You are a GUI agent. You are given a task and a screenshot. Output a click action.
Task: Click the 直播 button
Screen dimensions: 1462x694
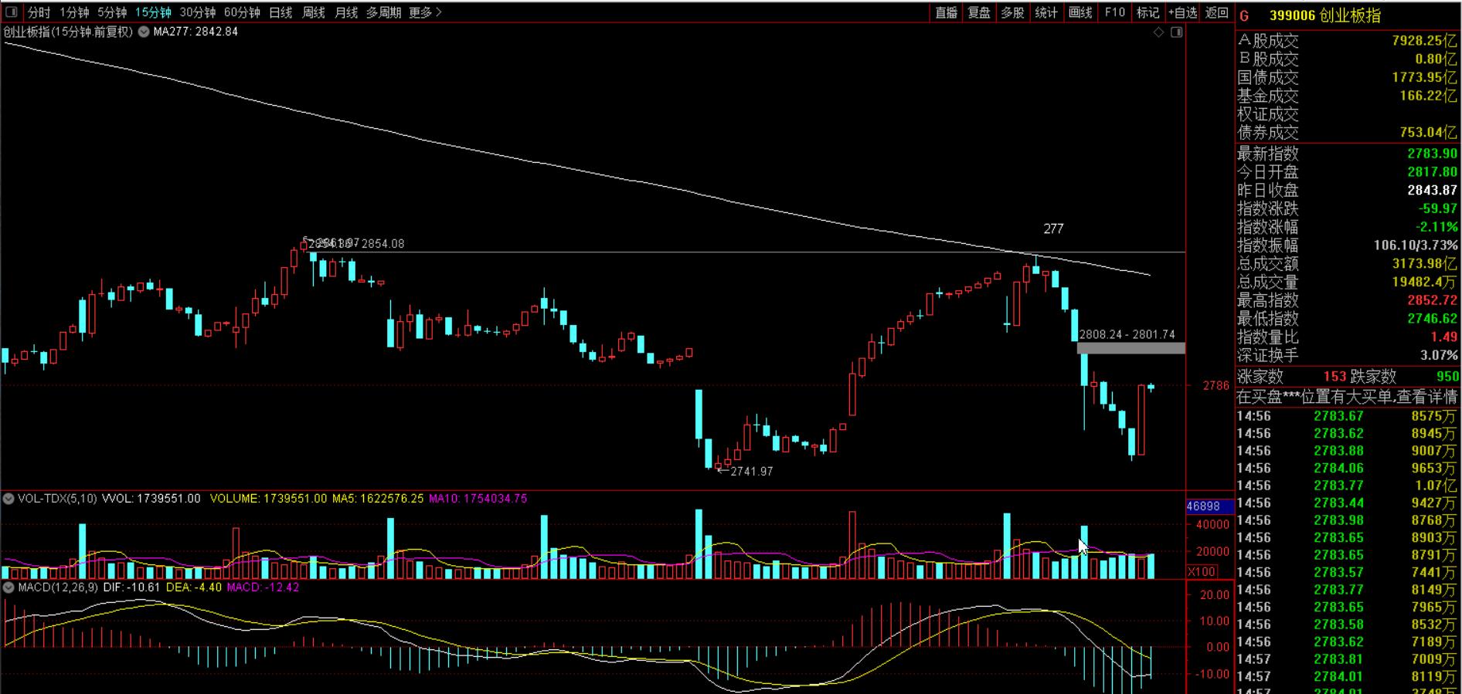coord(947,12)
